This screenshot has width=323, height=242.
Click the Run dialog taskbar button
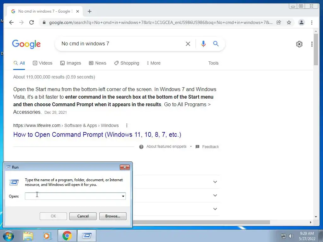[x=86, y=236]
